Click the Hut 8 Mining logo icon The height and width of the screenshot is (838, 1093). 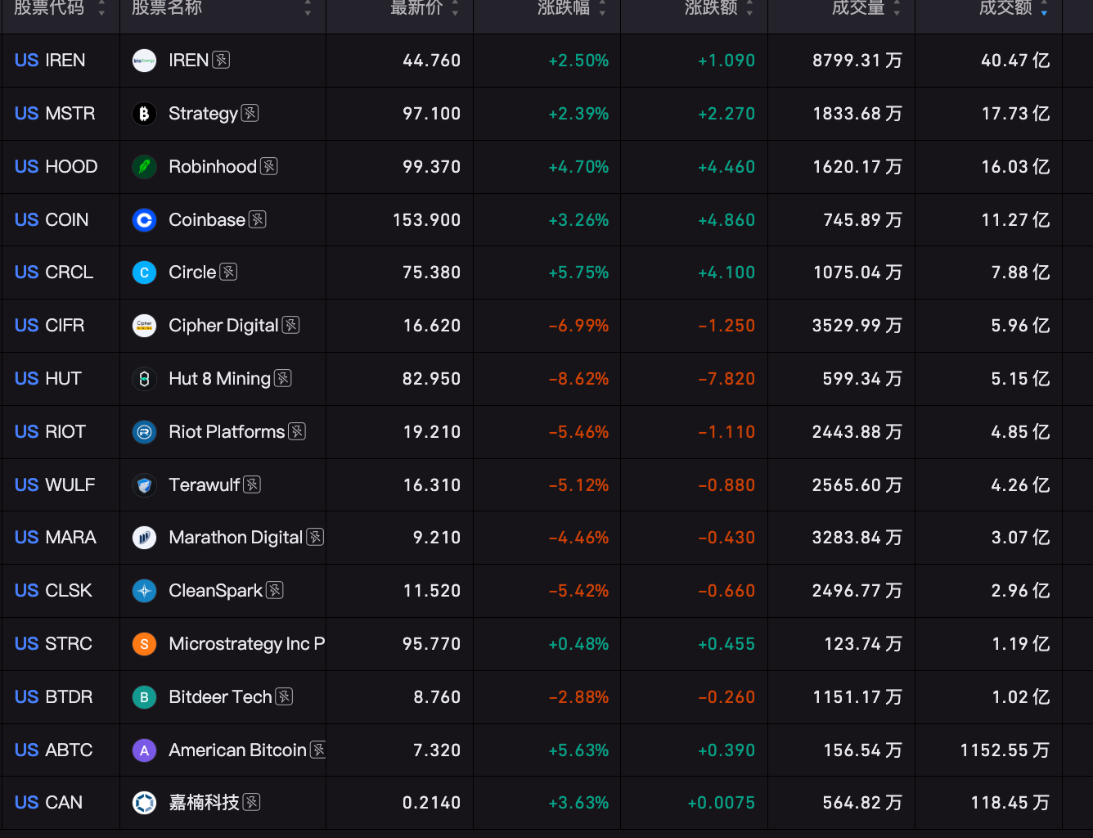144,379
